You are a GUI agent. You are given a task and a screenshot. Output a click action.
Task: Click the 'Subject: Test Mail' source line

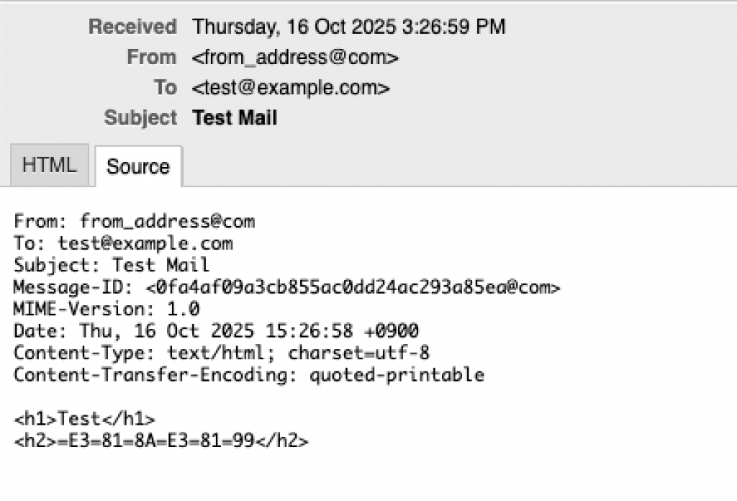(112, 265)
